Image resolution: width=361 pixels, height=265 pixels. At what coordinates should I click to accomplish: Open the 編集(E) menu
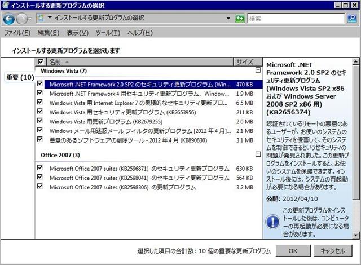click(x=49, y=33)
